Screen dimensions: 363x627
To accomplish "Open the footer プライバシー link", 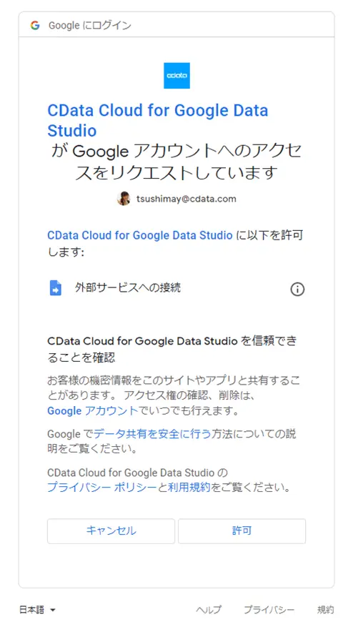I will pos(269,610).
